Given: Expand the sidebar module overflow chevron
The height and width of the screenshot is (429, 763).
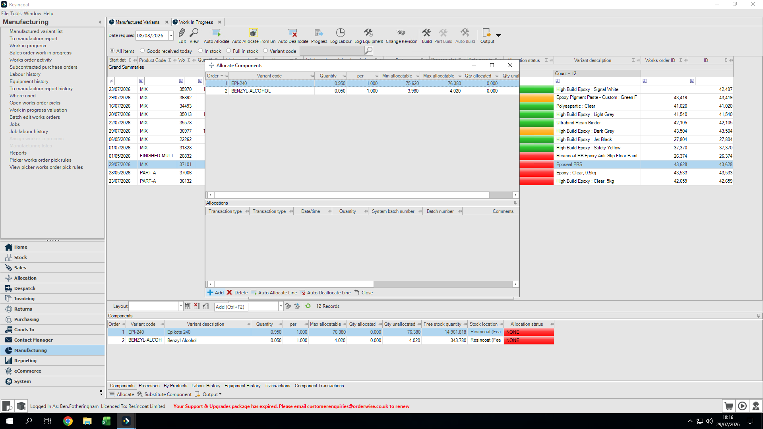Looking at the screenshot, I should [101, 392].
